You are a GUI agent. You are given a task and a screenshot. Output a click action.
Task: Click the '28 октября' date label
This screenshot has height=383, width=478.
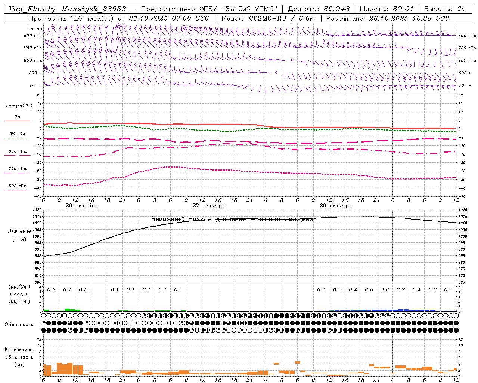[336, 205]
